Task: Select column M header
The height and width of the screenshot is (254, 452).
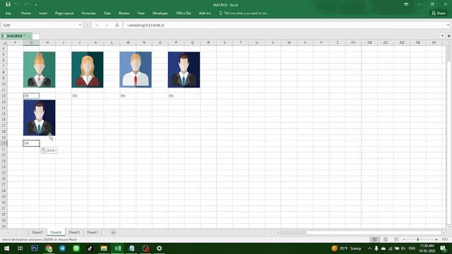Action: coord(128,42)
